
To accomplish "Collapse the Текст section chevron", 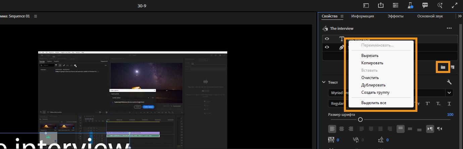I will click(x=324, y=82).
